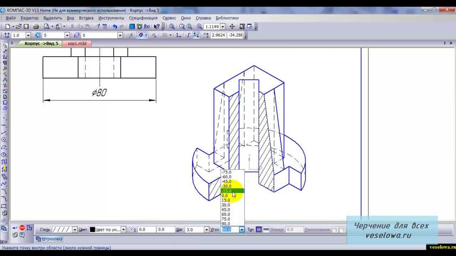The image size is (456, 256).
Task: Open the view number 5 dropdown
Action: click(67, 35)
